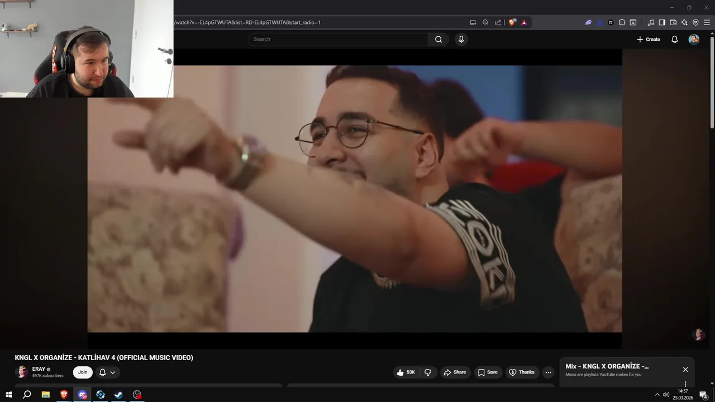
Task: Click the YouTube search magnifier button
Action: pos(438,39)
